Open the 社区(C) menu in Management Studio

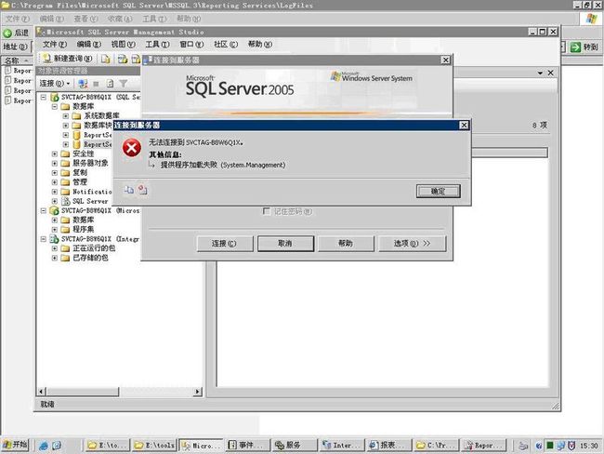pyautogui.click(x=226, y=45)
